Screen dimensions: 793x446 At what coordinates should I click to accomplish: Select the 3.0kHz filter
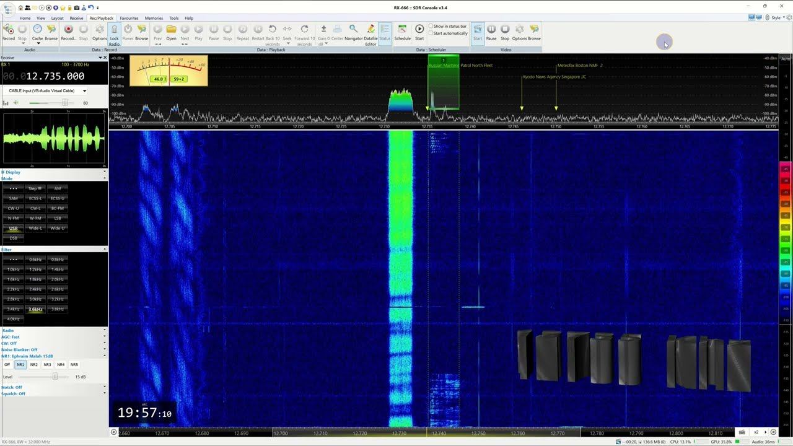coord(35,299)
